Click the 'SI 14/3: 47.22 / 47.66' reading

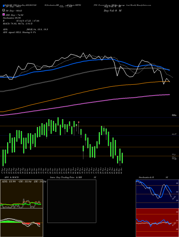pyautogui.click(x=28, y=21)
